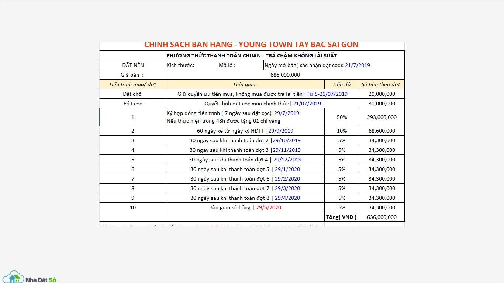Select the installment number 9 cell
504x283 pixels.
[x=133, y=198]
